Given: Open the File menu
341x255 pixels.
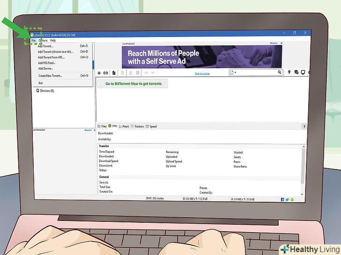Looking at the screenshot, I should coord(34,41).
